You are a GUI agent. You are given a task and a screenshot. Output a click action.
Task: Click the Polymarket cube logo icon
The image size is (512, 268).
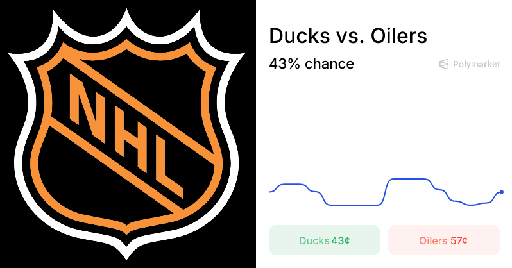click(x=444, y=64)
